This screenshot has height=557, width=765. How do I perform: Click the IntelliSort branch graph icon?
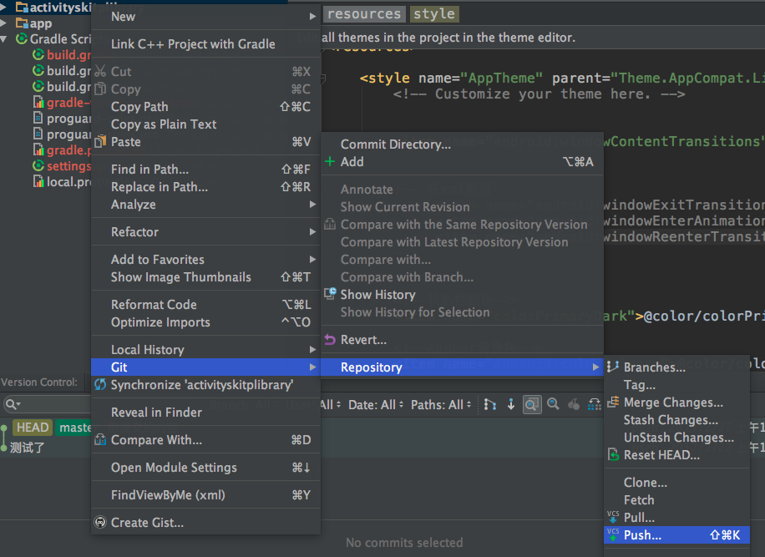pyautogui.click(x=490, y=404)
